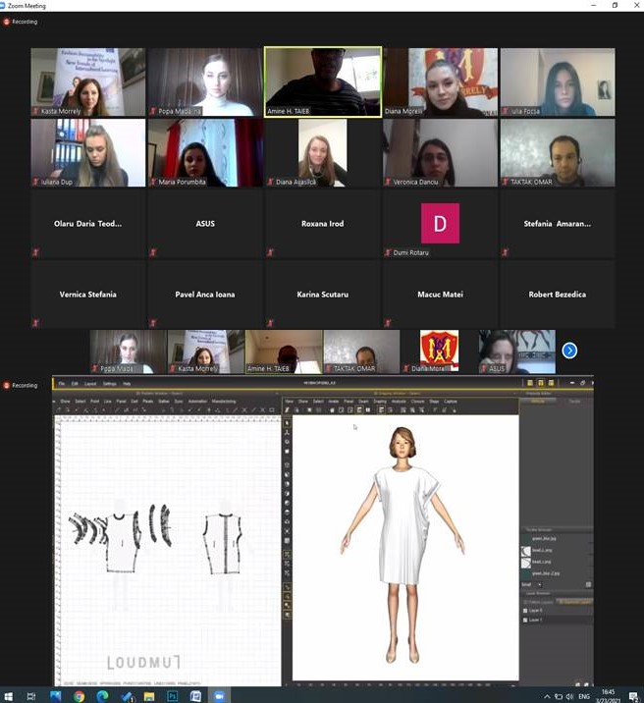
Task: Select the first green texture swatch
Action: pyautogui.click(x=525, y=538)
